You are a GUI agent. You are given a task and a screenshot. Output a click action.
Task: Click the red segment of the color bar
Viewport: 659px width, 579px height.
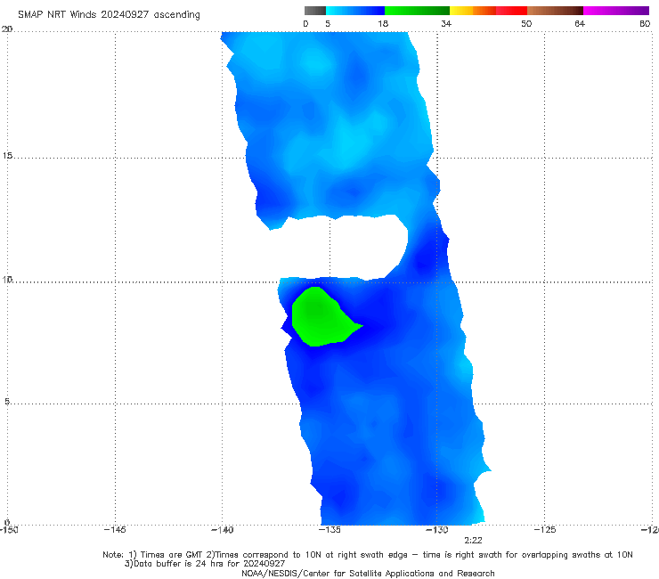511,11
